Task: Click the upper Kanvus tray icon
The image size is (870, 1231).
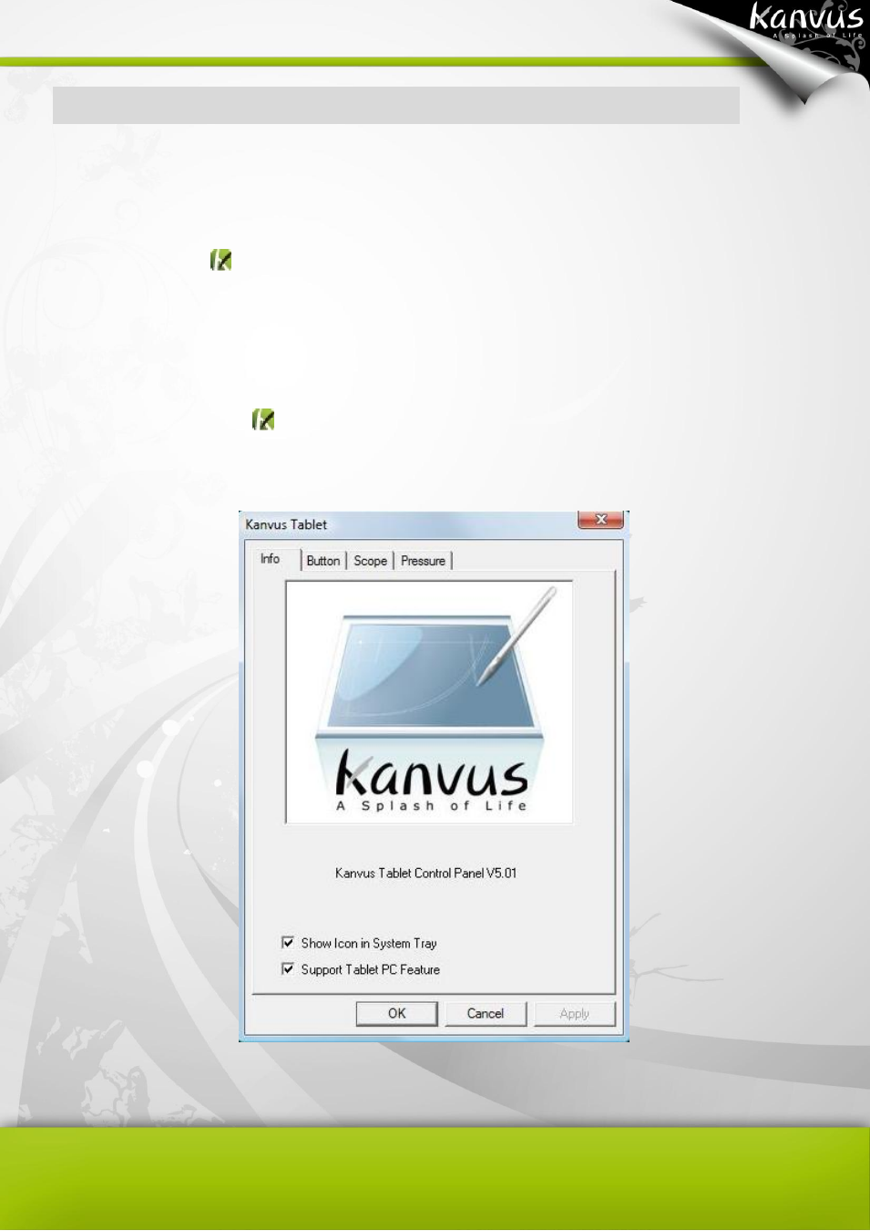Action: coord(221,260)
